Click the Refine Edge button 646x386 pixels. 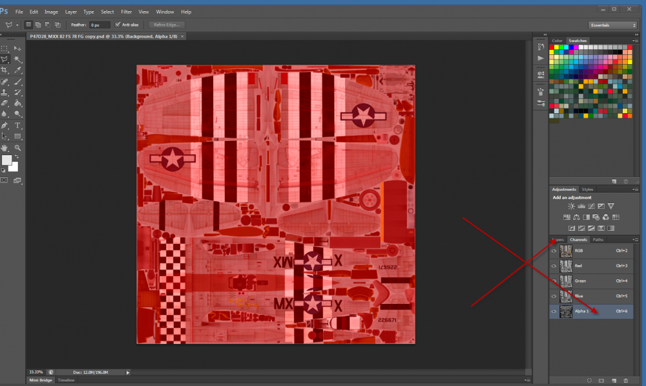[x=167, y=25]
